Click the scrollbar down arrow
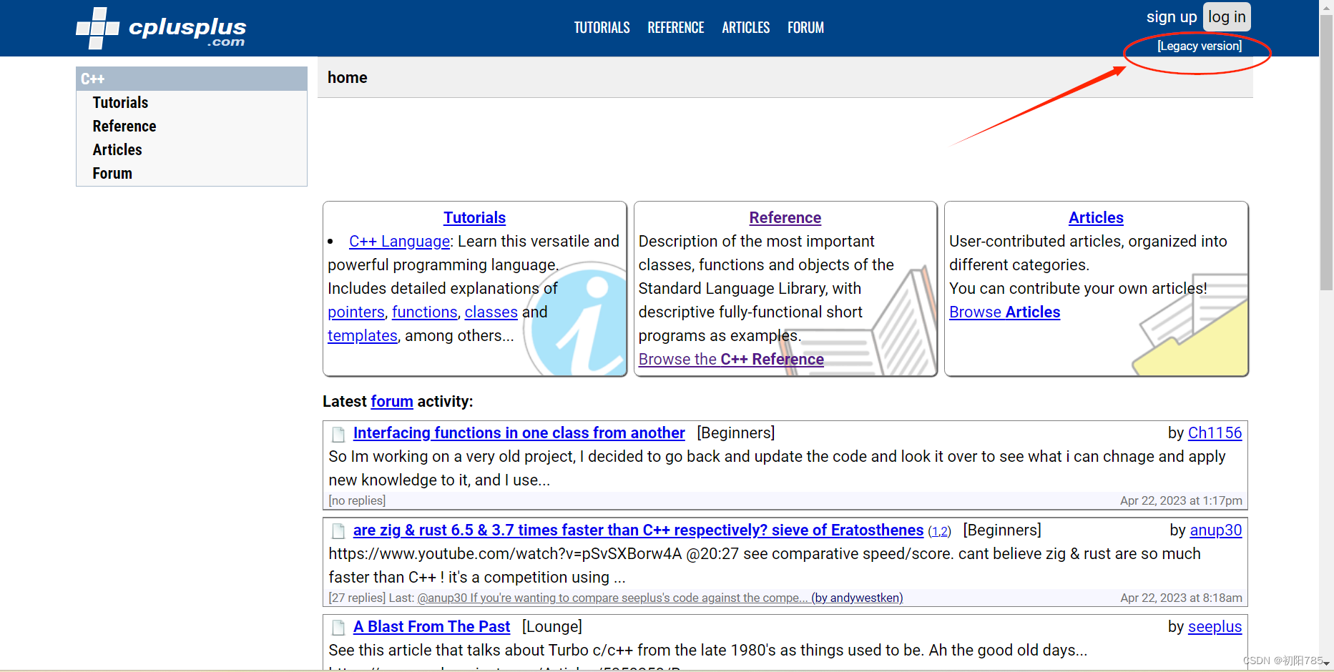The height and width of the screenshot is (672, 1334). click(x=1327, y=664)
